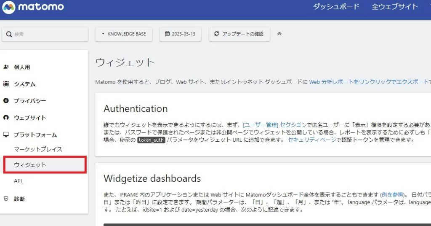Click the calendar icon beside 2023-05-13
Image resolution: width=431 pixels, height=226 pixels.
(167, 34)
